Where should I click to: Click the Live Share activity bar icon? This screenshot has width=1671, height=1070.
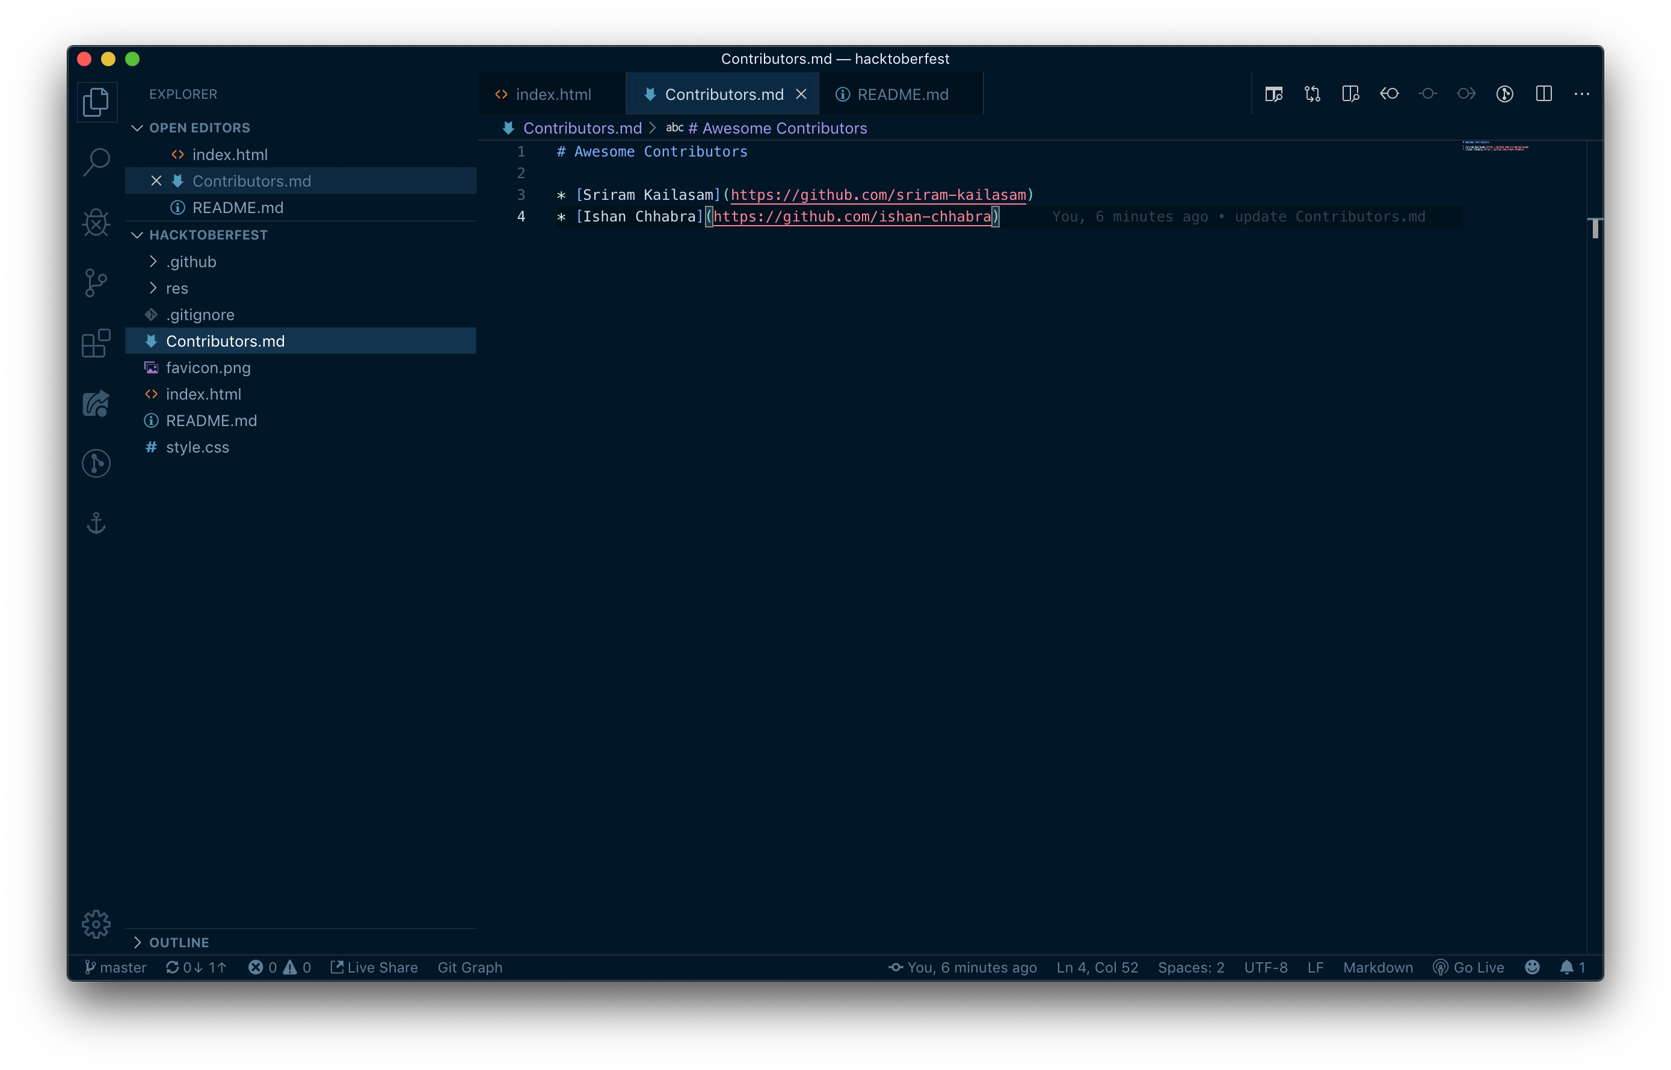pos(96,404)
